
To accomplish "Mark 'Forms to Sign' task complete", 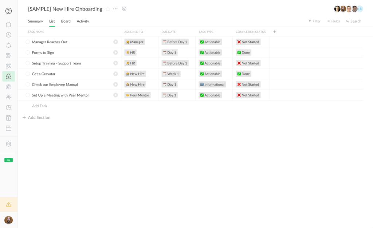I will [x=28, y=52].
